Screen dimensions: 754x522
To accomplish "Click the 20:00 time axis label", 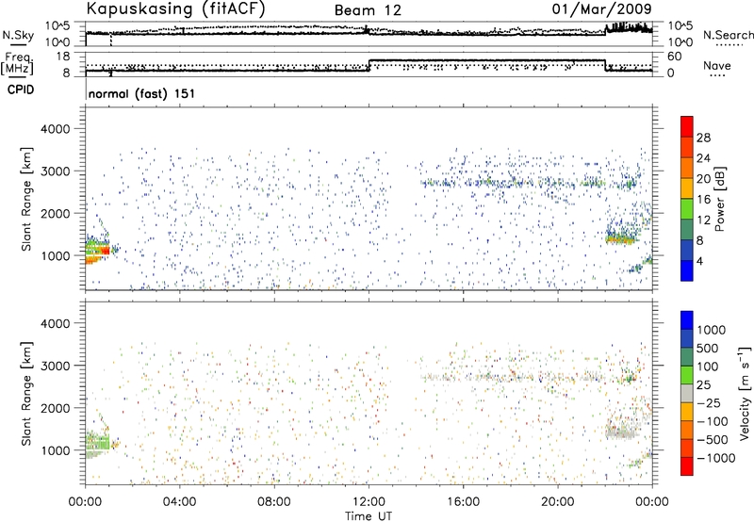I will [x=557, y=502].
